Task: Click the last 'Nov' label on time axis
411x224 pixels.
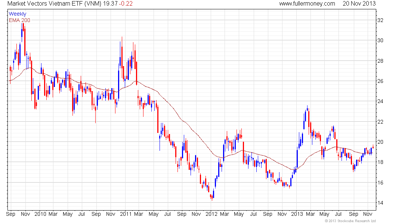Action: [x=368, y=214]
